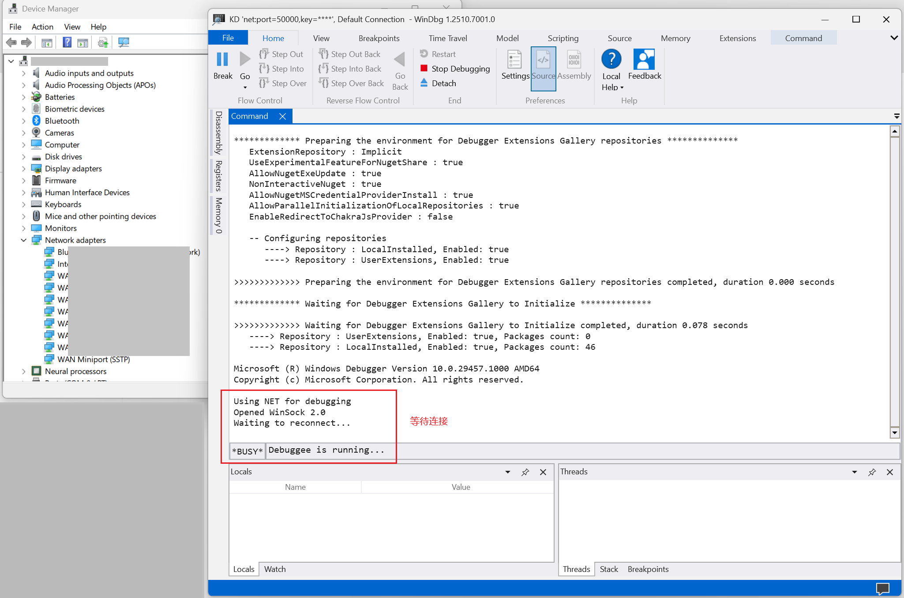Collapse the Network adapters tree node
Viewport: 904px width, 598px height.
(x=23, y=240)
